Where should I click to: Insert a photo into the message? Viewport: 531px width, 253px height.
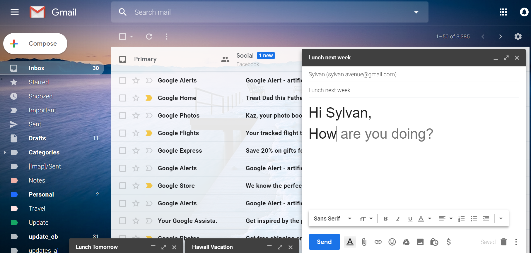pos(420,242)
